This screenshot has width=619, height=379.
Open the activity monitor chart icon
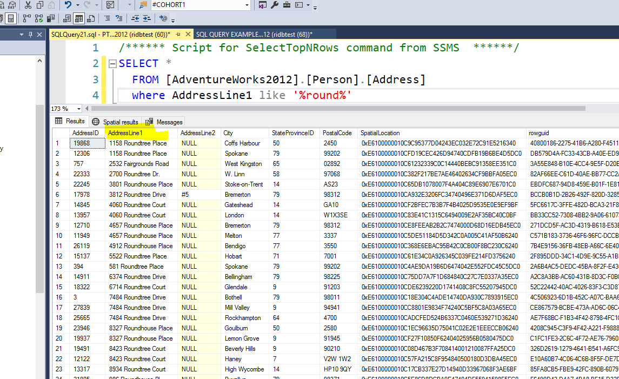pos(110,5)
